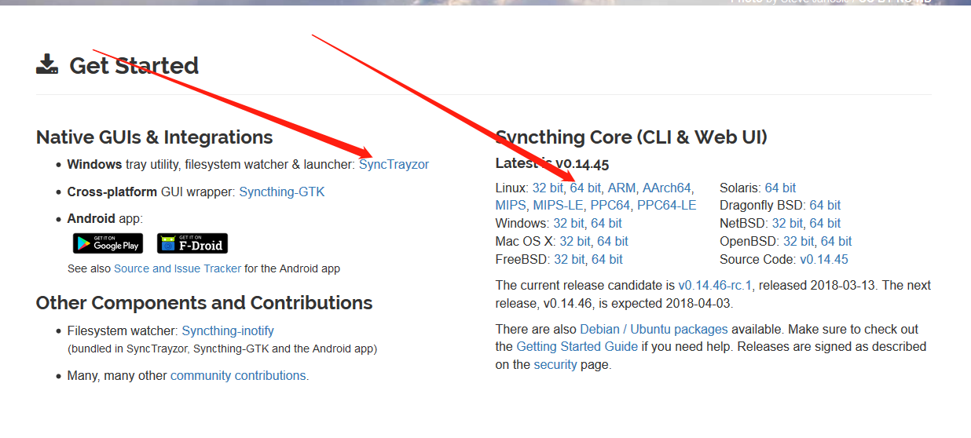Viewport: 971px width, 438px height.
Task: Open the SyncTrayzor link
Action: (394, 165)
